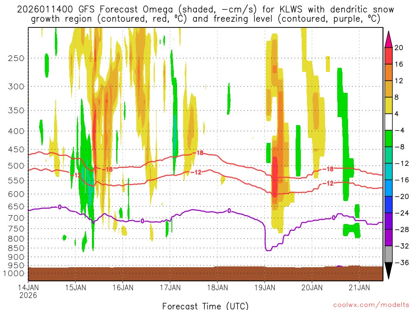Image resolution: width=413 pixels, height=310 pixels.
Task: Click the second title line about dendritic growth region
Action: (205, 19)
